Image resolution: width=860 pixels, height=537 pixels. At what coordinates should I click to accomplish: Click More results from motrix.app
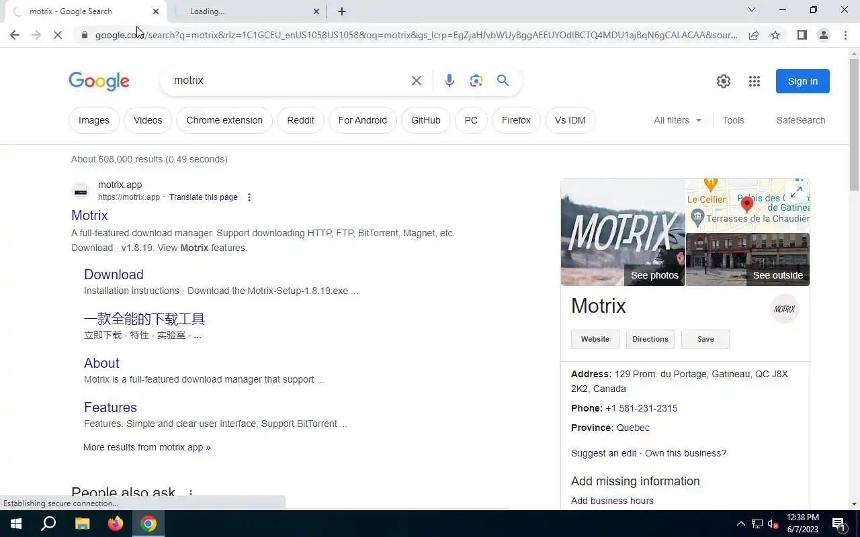click(146, 447)
